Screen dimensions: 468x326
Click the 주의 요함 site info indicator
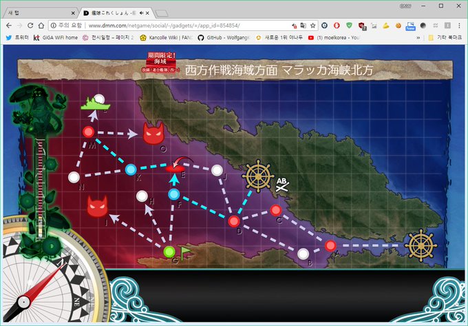click(66, 26)
